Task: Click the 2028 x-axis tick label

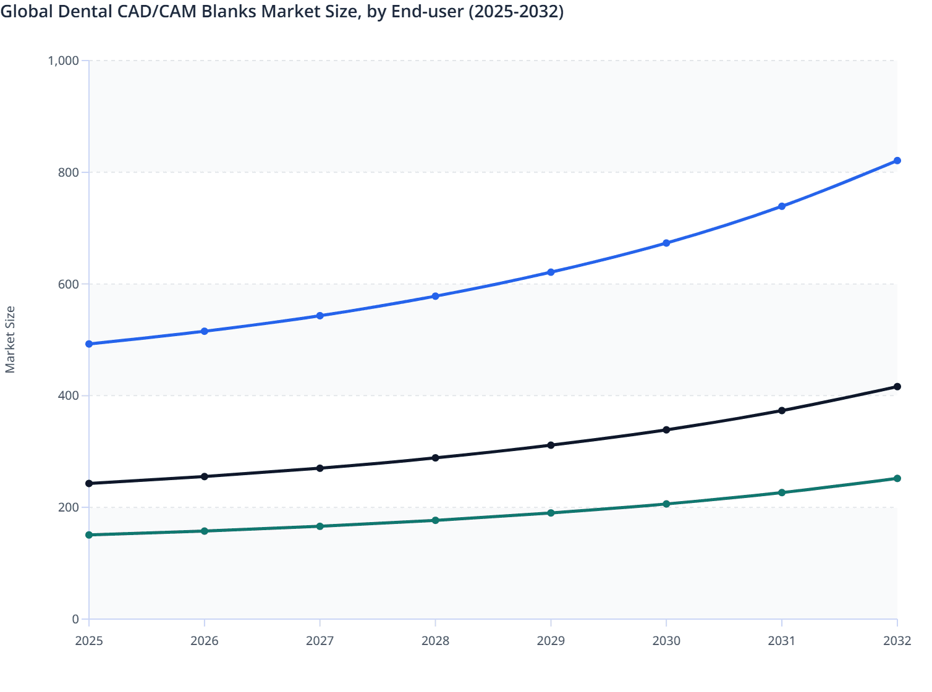Action: 435,641
